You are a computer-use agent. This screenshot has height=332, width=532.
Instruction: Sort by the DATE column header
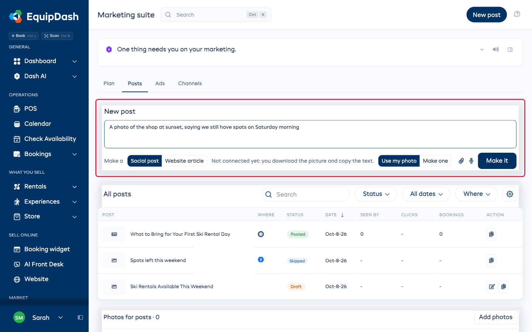[x=334, y=215]
